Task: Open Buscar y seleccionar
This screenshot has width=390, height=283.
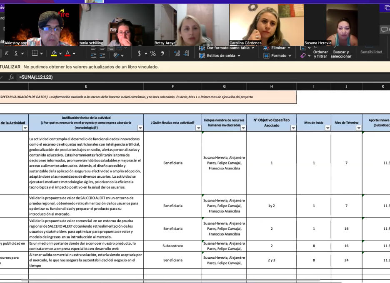Action: [341, 54]
